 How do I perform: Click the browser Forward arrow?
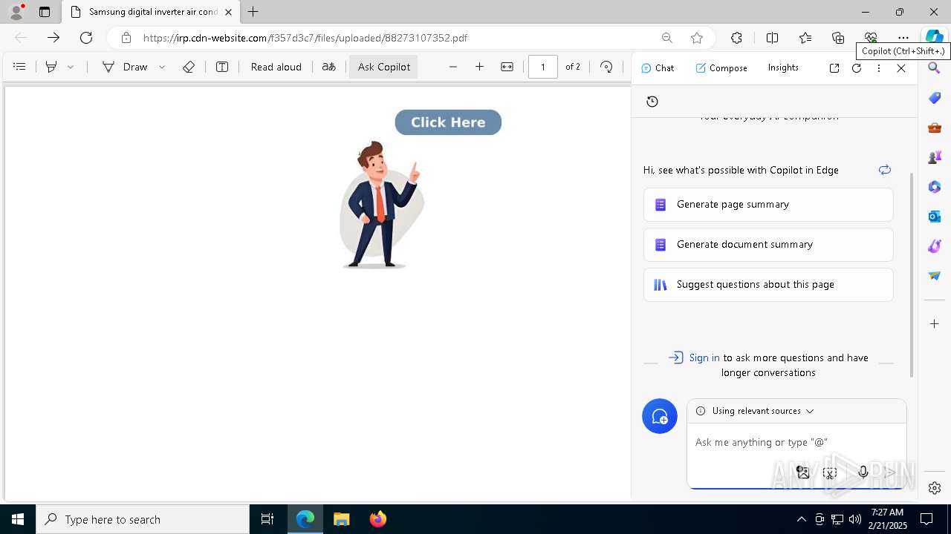(53, 38)
